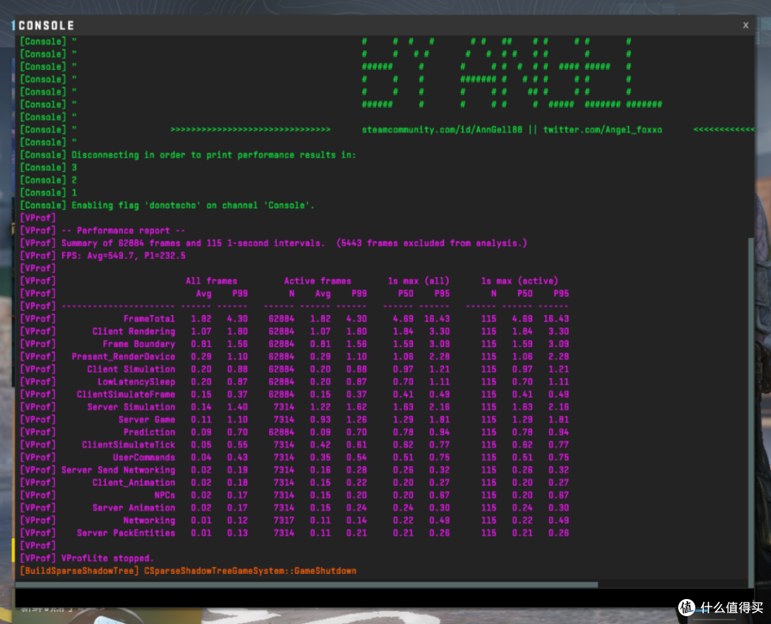Click the NPCs row label
The height and width of the screenshot is (624, 771).
click(x=165, y=495)
